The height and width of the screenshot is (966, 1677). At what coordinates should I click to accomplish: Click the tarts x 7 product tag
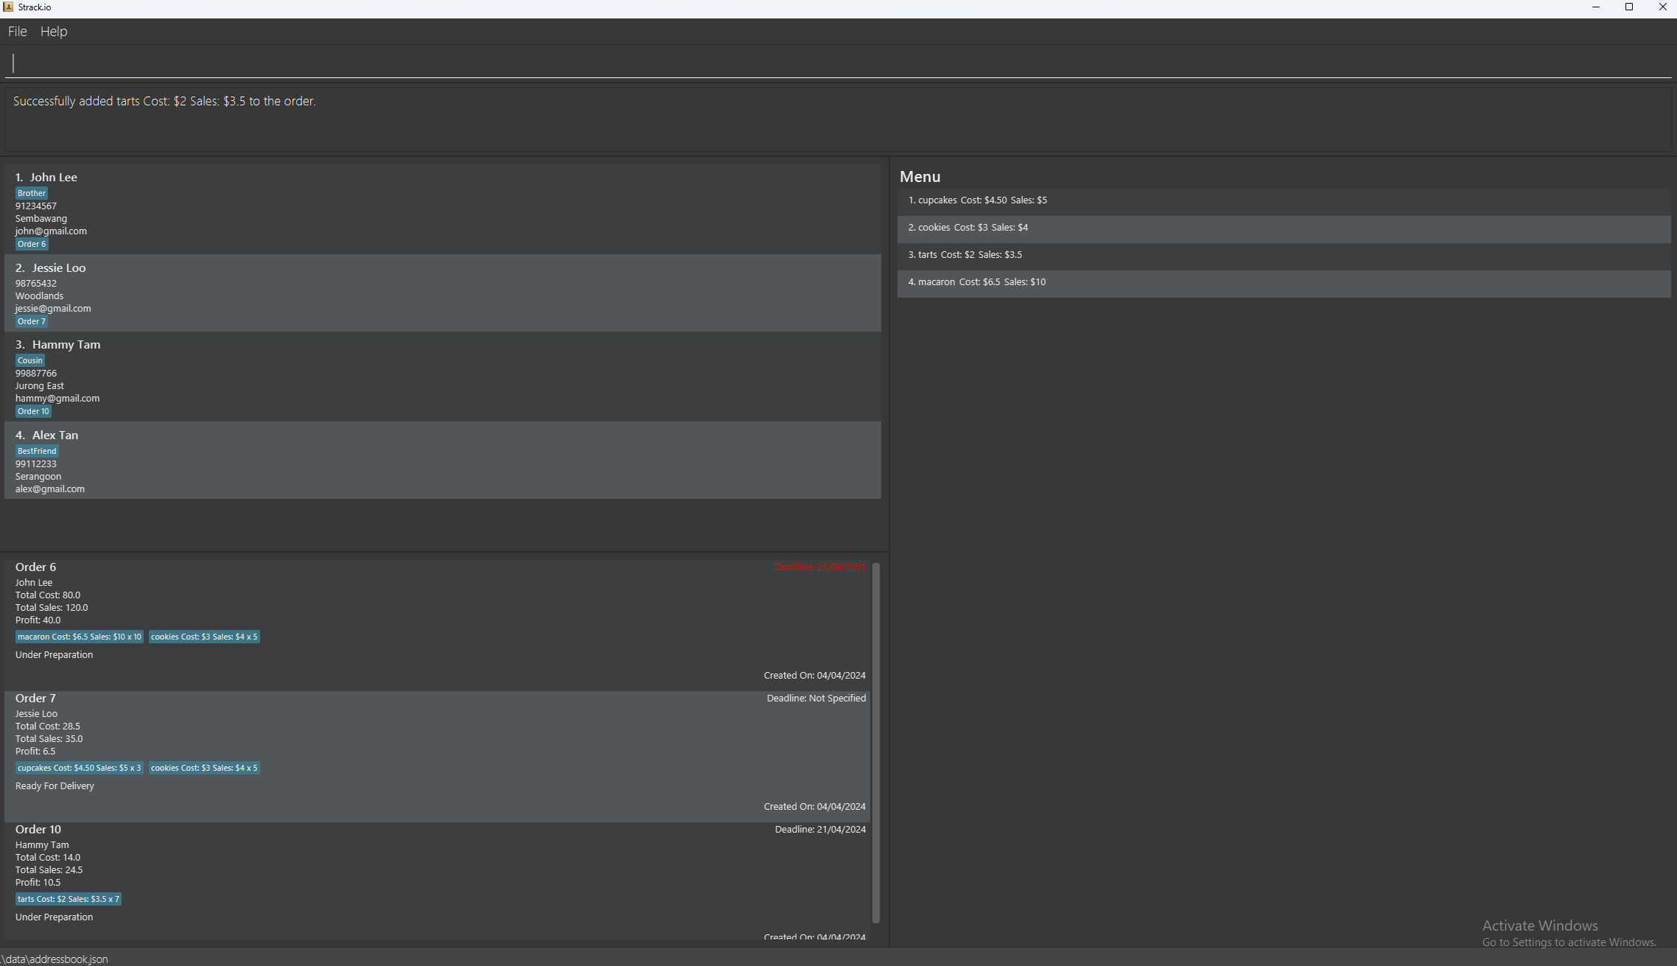tap(69, 900)
